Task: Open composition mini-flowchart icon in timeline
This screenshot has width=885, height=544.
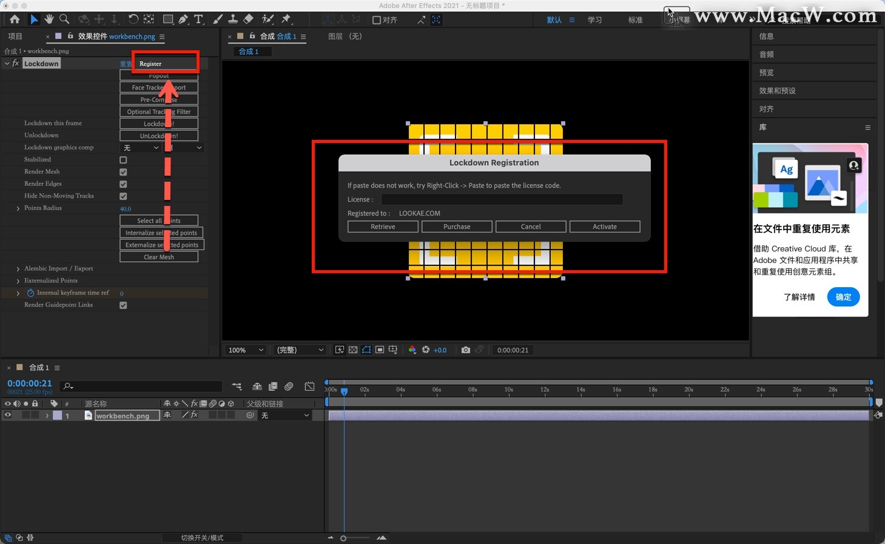Action: [x=237, y=386]
